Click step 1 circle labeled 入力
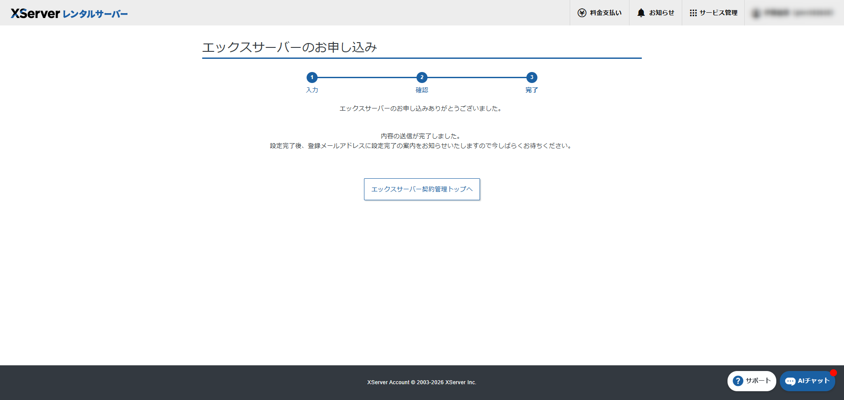Viewport: 844px width, 400px height. click(312, 77)
